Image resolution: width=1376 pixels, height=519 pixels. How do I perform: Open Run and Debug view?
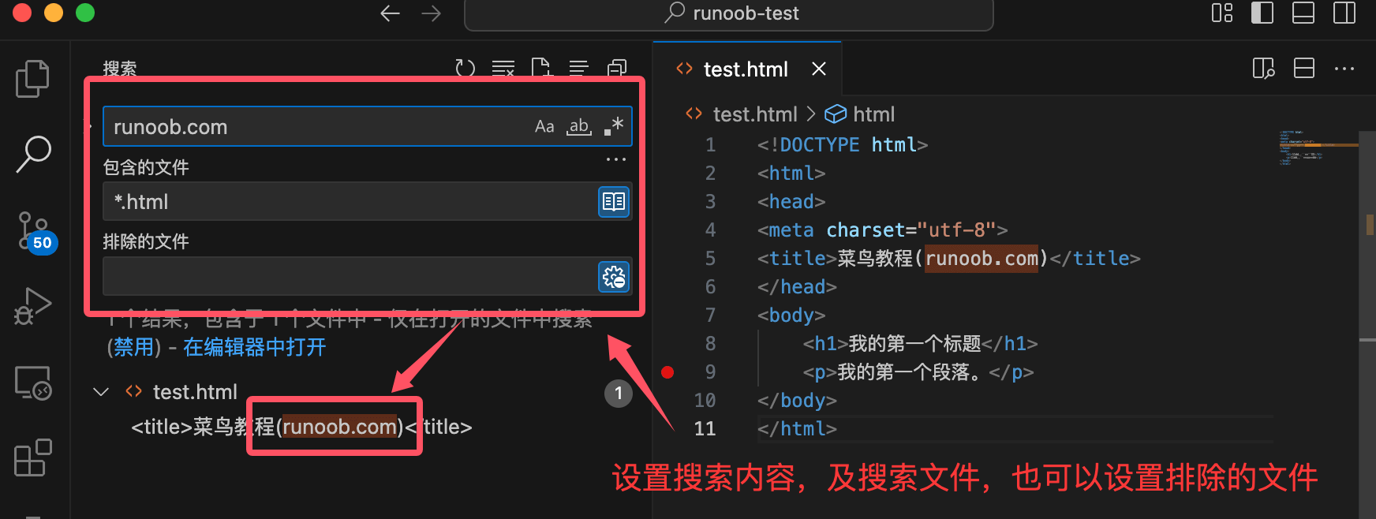32,306
